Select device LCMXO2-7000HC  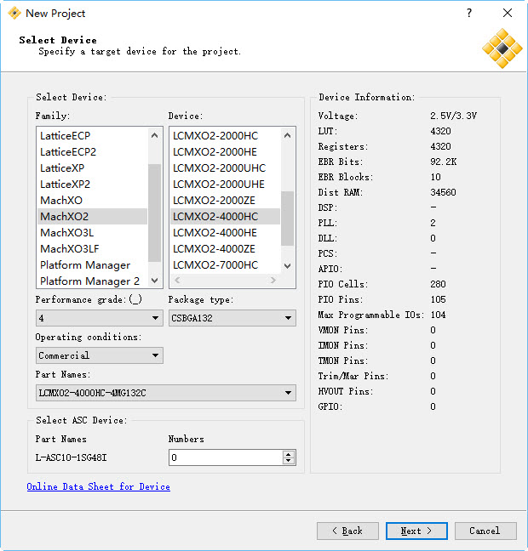click(x=226, y=265)
